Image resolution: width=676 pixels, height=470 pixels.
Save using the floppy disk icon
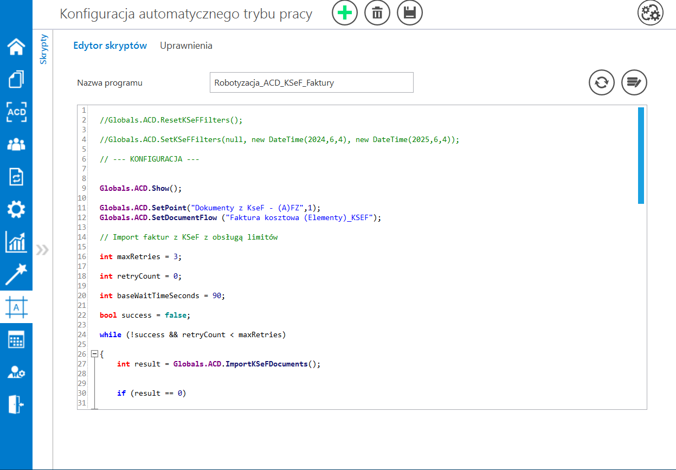pyautogui.click(x=410, y=13)
